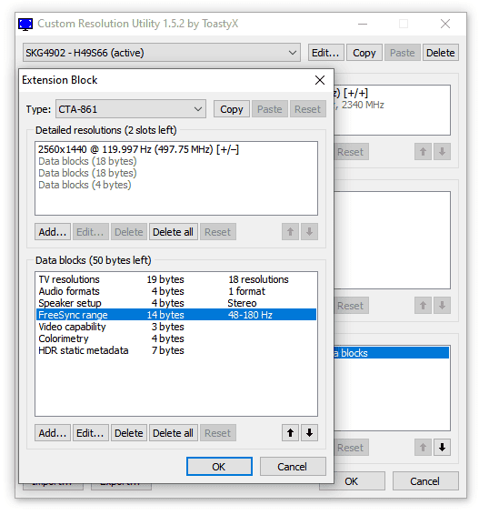Select 2560x1440 @ 119.997 Hz resolution

point(176,149)
